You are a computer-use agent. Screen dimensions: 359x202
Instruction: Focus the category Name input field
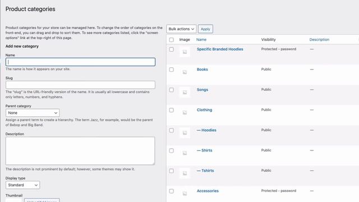tap(80, 62)
